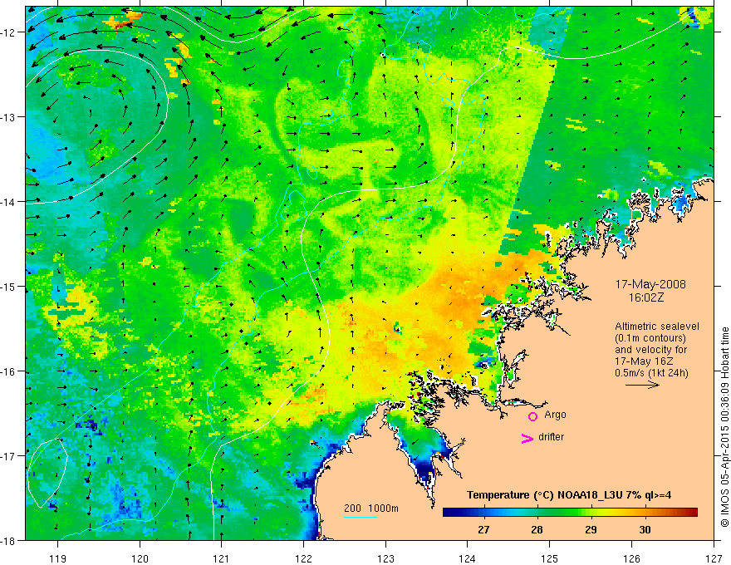The height and width of the screenshot is (565, 731).
Task: Click the colorbar tick label 27
Action: [x=483, y=529]
